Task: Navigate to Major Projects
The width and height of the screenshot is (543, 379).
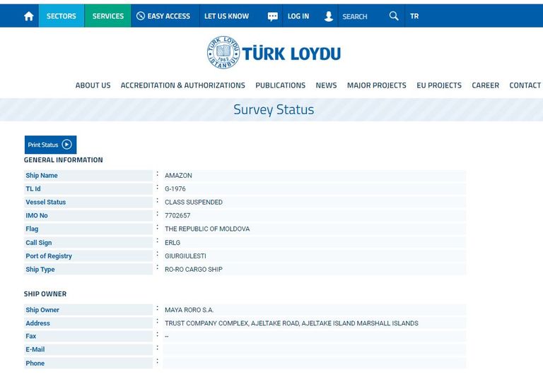Action: (376, 85)
